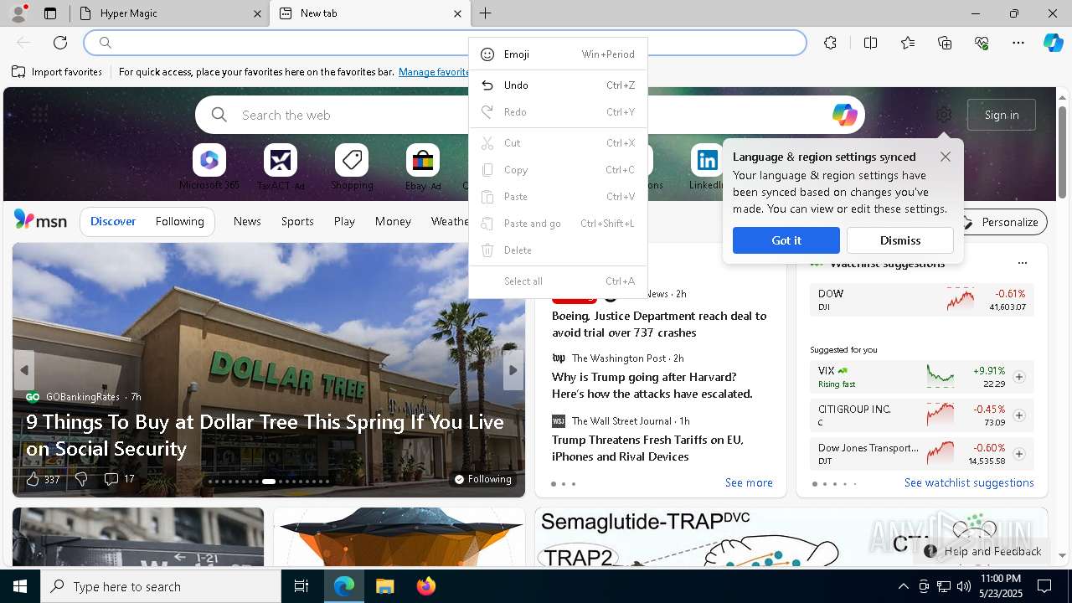
Task: Toggle Following on Dollar Tree article
Action: pos(482,479)
